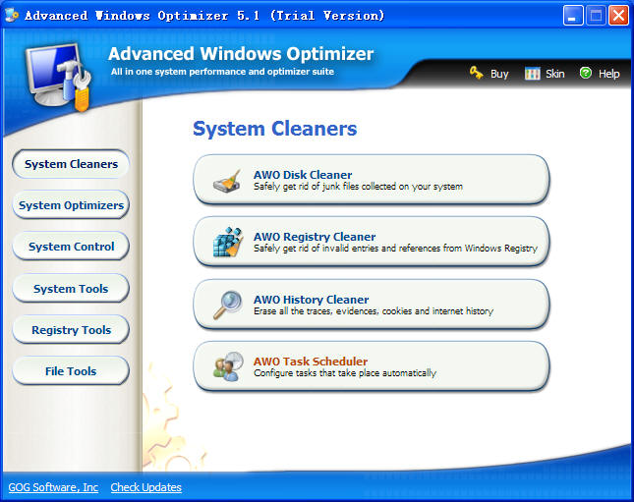Click the Check Updates link
Viewport: 634px width, 502px height.
pyautogui.click(x=145, y=487)
